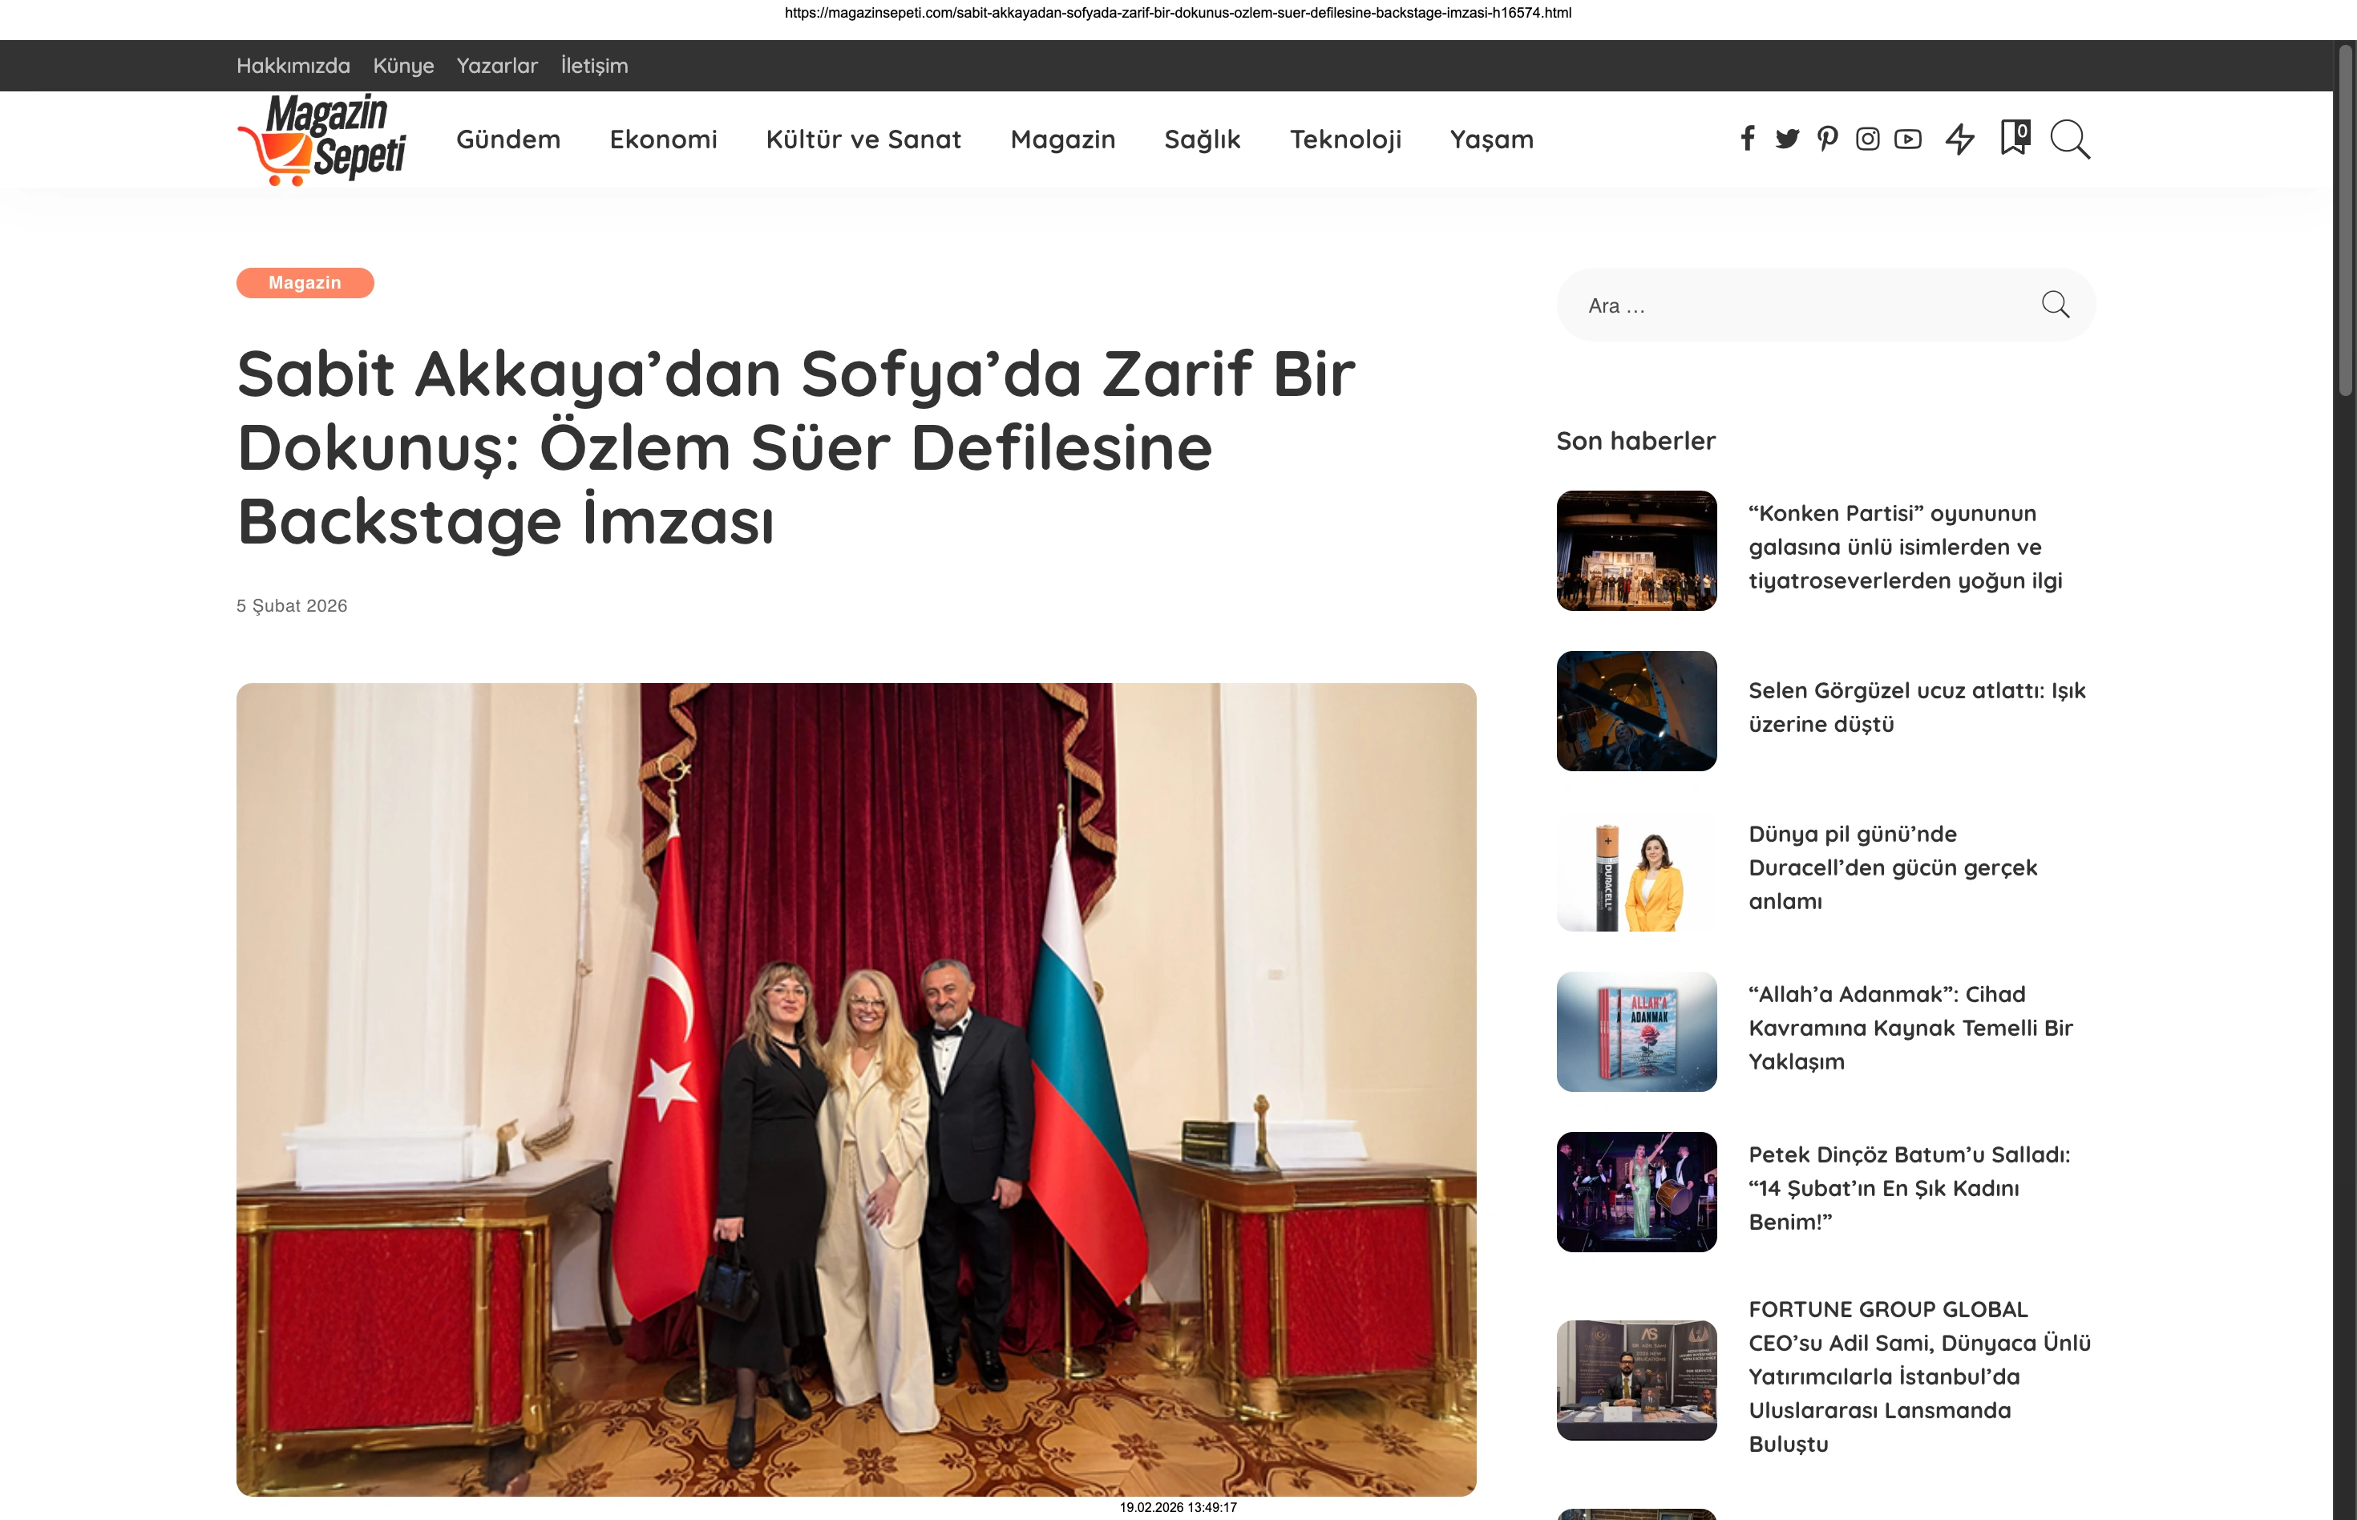Open Selen Görgüzel news thumbnail

1636,710
